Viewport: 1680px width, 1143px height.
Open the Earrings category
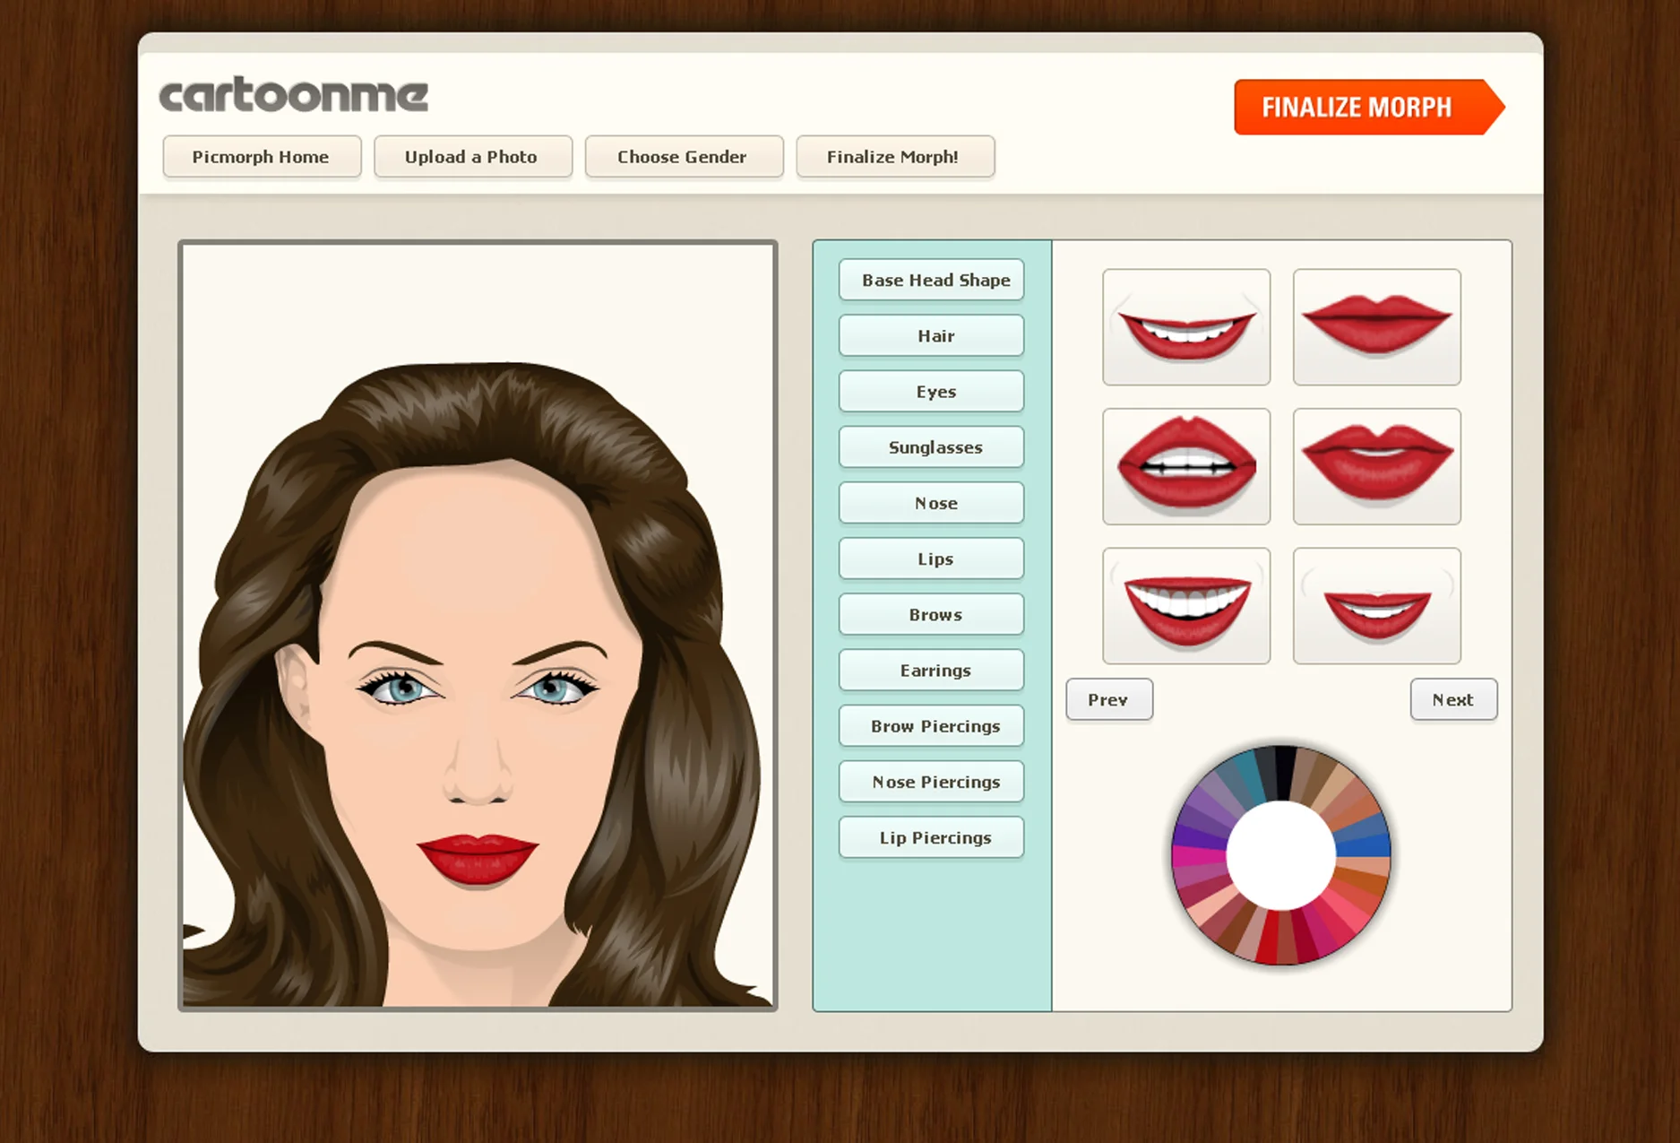(x=931, y=670)
